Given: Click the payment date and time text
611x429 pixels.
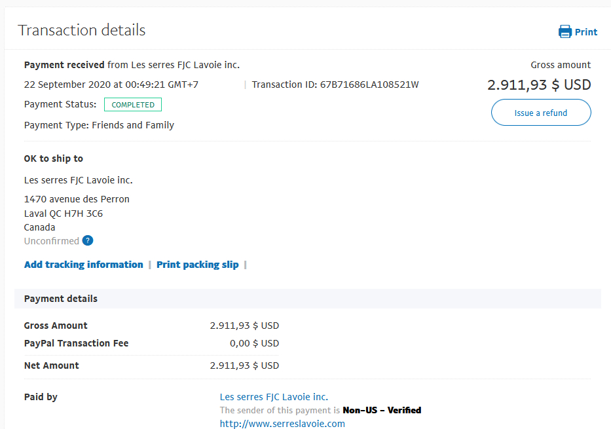Looking at the screenshot, I should click(111, 84).
